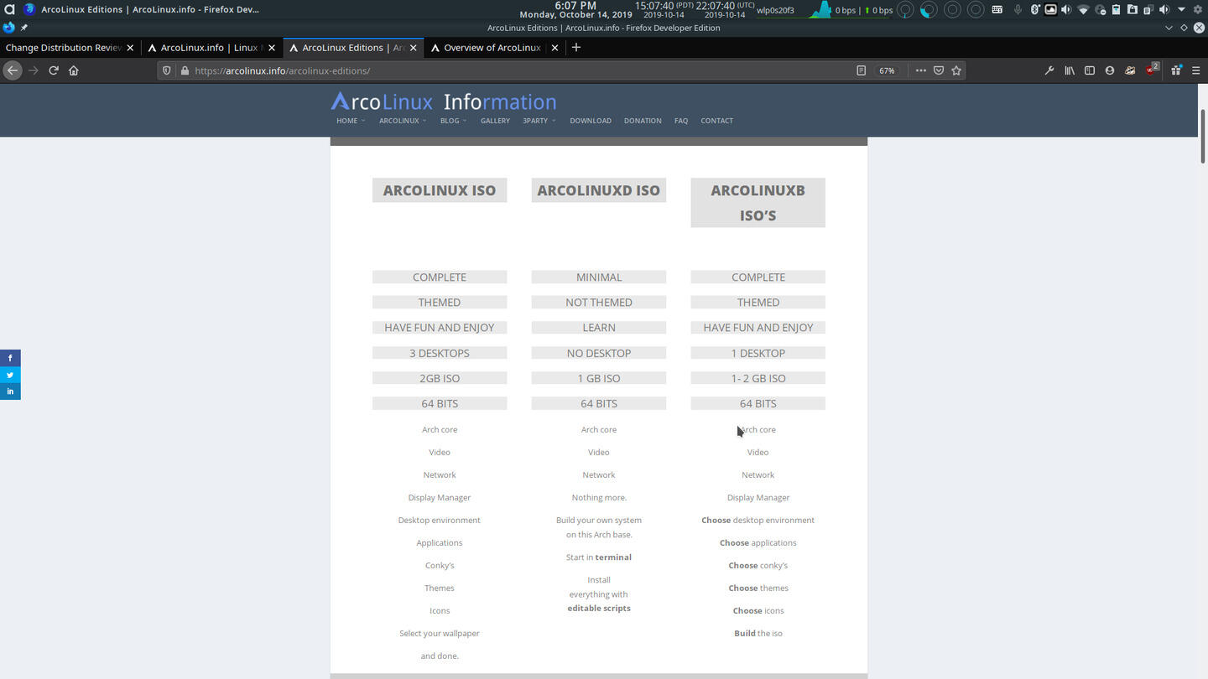Open What's New gift icon
The width and height of the screenshot is (1208, 679).
tap(1176, 70)
